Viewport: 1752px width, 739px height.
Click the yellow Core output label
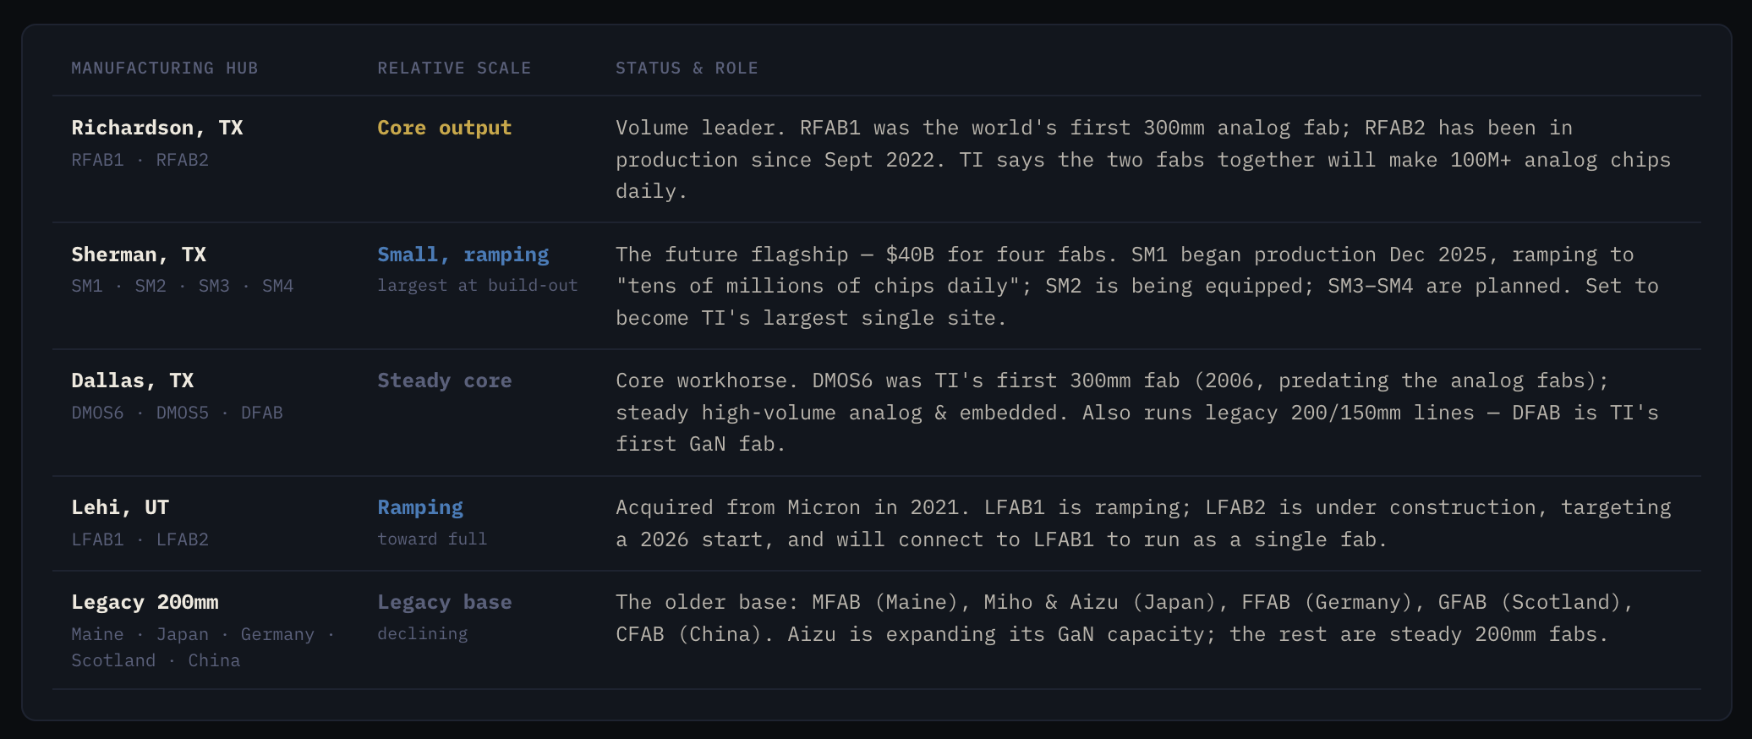[444, 128]
